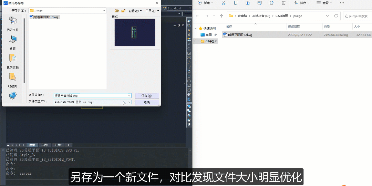Select 暖通平面图1.dwg in the save dialog list
This screenshot has width=372, height=186.
pyautogui.click(x=44, y=17)
